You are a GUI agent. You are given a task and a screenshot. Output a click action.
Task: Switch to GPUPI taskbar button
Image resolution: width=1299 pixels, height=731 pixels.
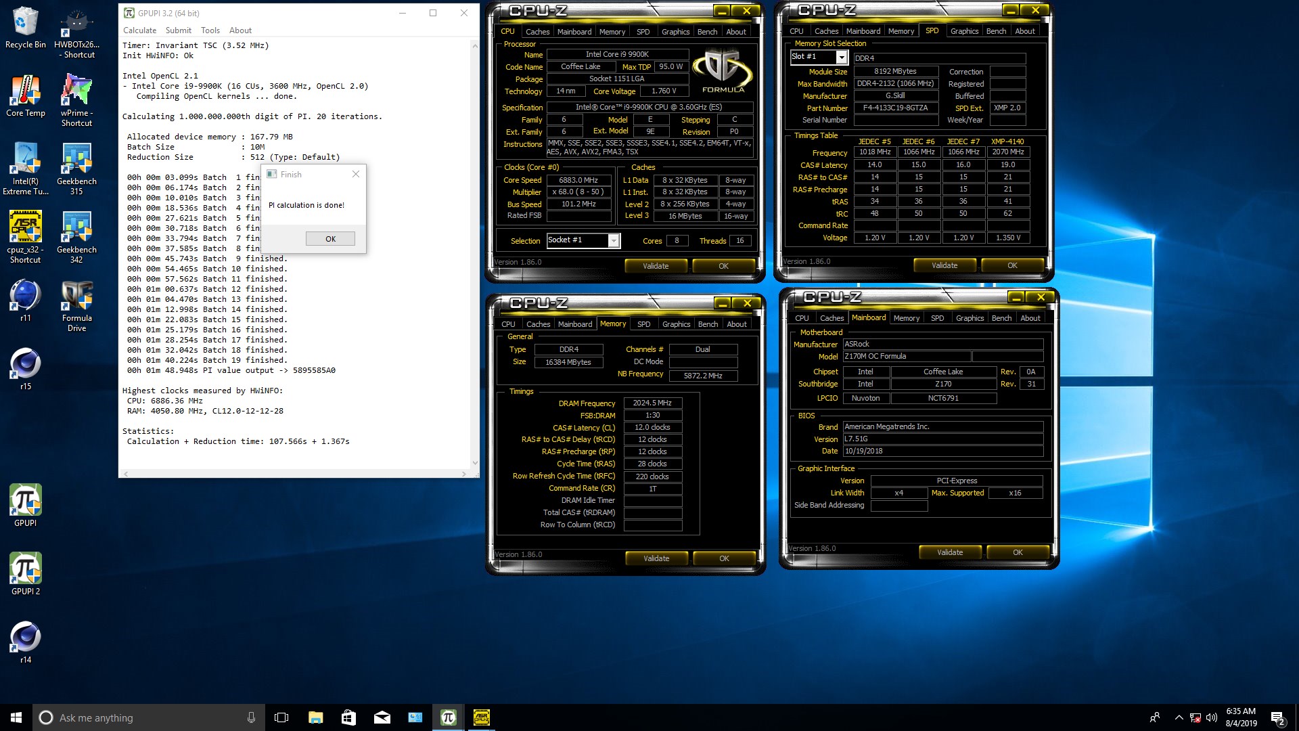448,717
